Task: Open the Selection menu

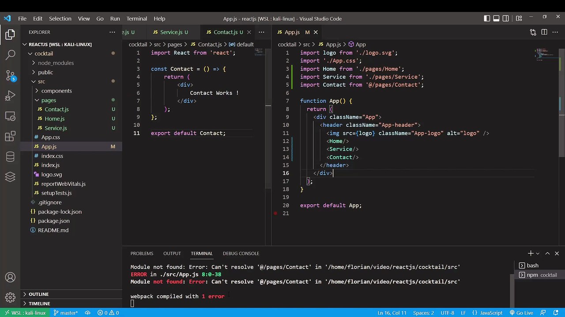Action: tap(60, 18)
